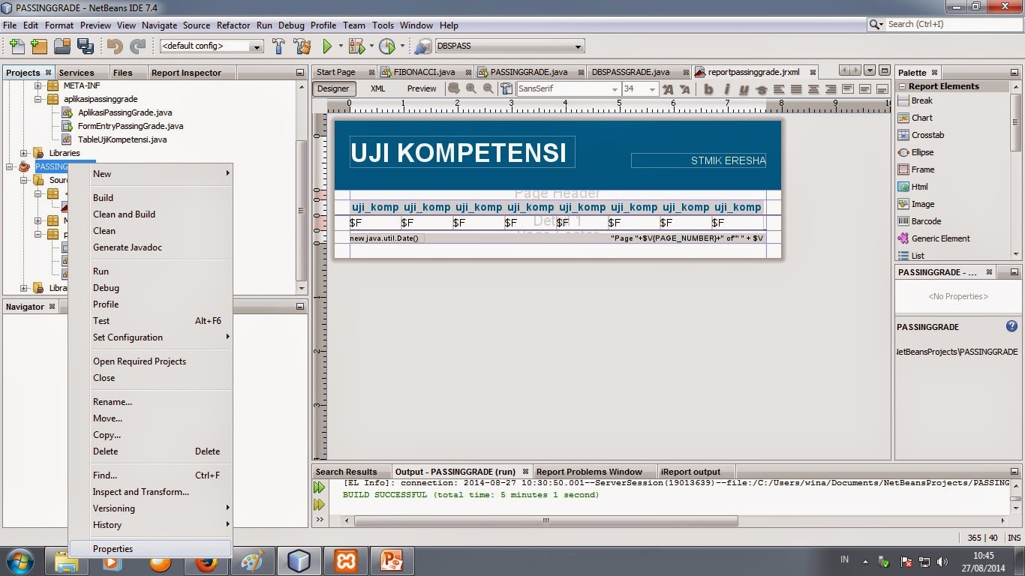Click the Output window horizontal scrollbar
1025x576 pixels.
pyautogui.click(x=546, y=520)
